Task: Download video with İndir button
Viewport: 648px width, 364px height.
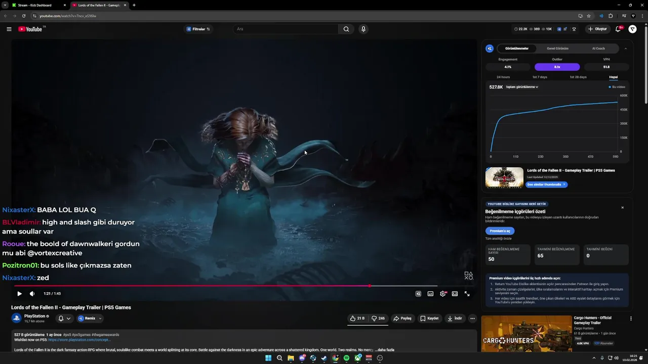Action: (455, 318)
